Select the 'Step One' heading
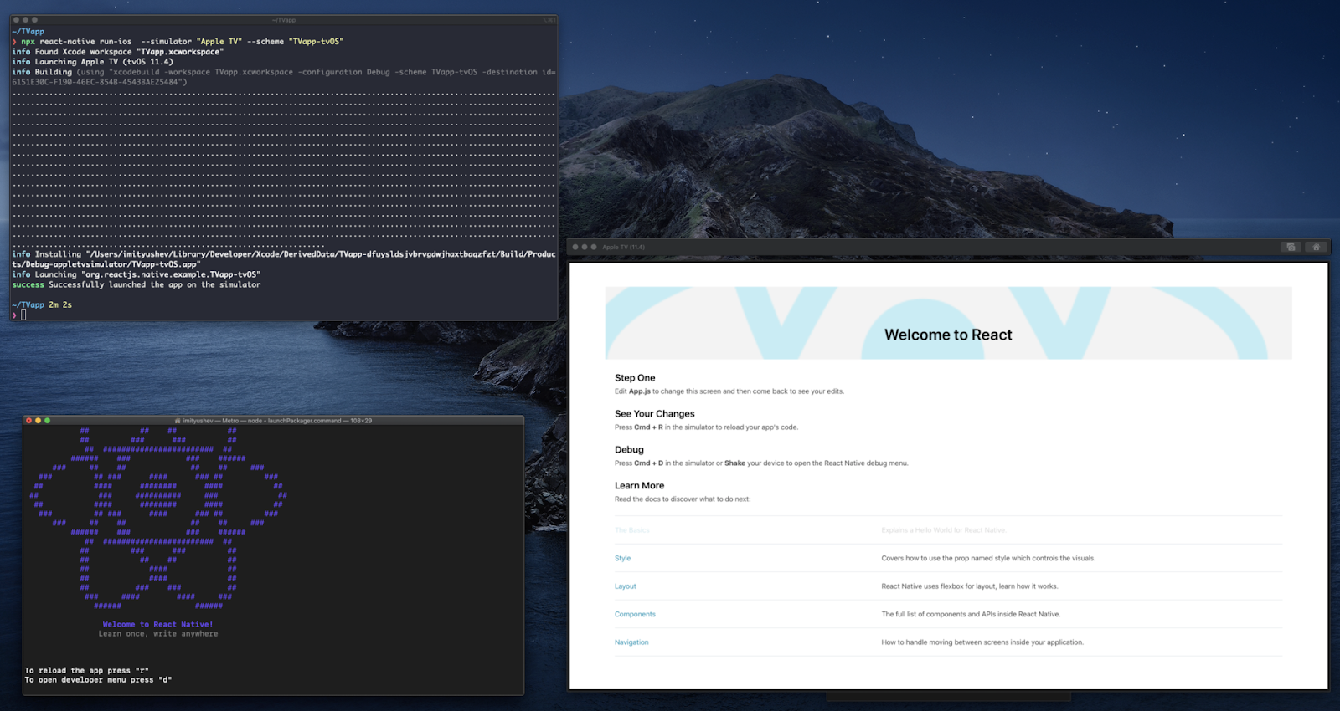 [635, 378]
